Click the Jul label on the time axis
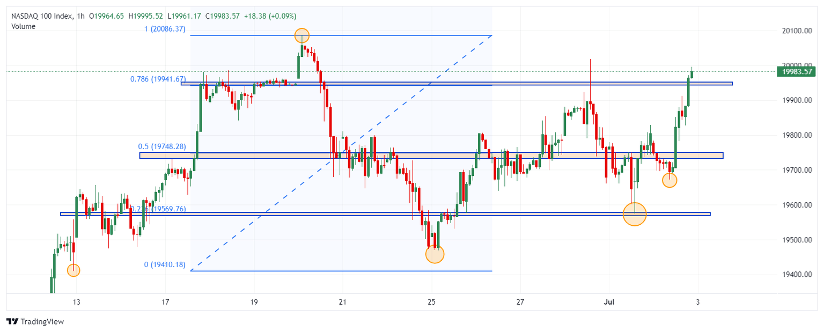Screen dimensions: 824x332 [609, 301]
